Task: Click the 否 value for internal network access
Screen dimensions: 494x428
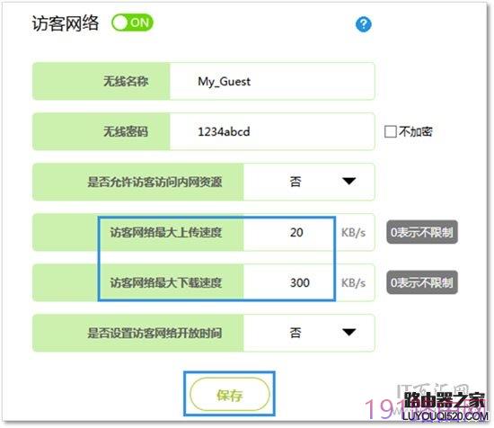Action: 296,182
